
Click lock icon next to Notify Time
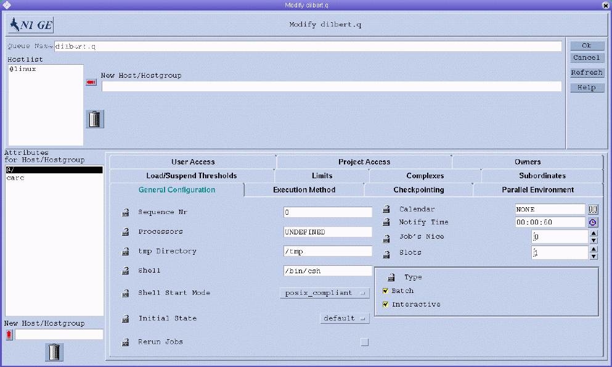pos(386,222)
